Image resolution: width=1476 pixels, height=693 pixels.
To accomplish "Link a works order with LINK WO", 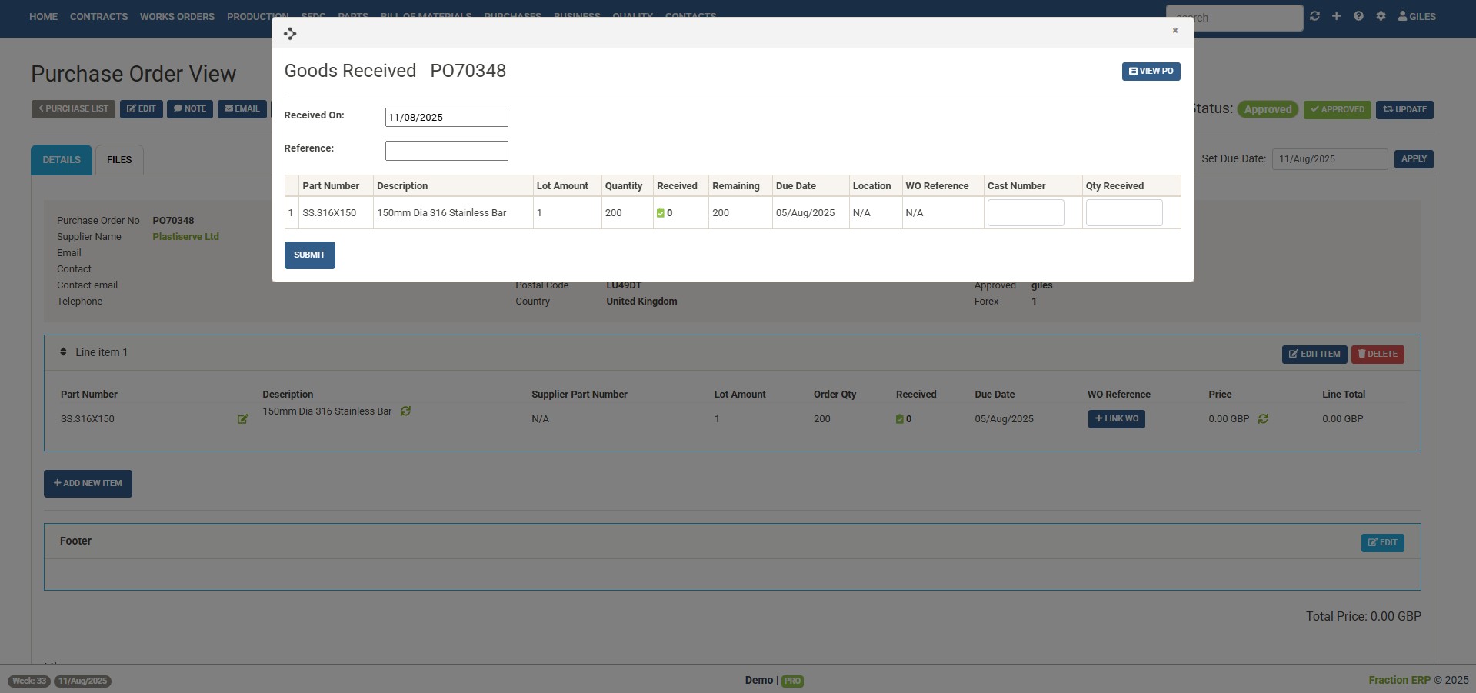I will [1117, 419].
